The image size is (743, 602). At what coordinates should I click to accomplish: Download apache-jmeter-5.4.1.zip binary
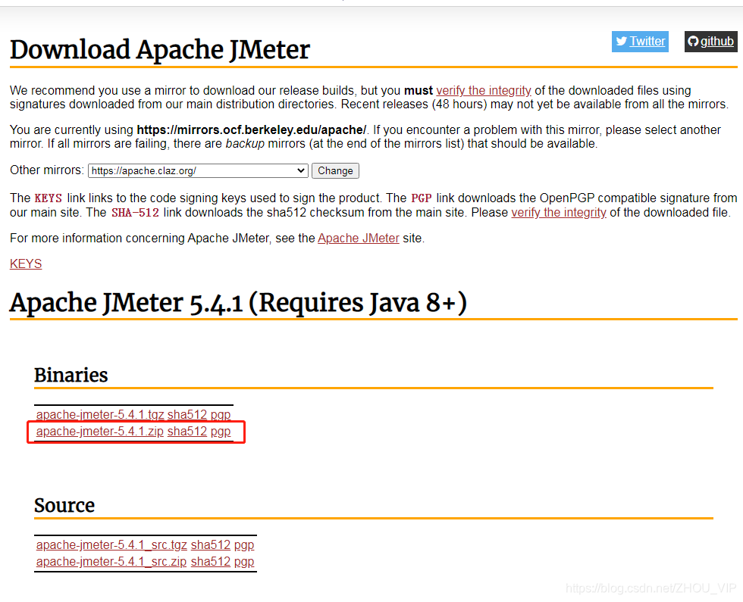pos(99,432)
